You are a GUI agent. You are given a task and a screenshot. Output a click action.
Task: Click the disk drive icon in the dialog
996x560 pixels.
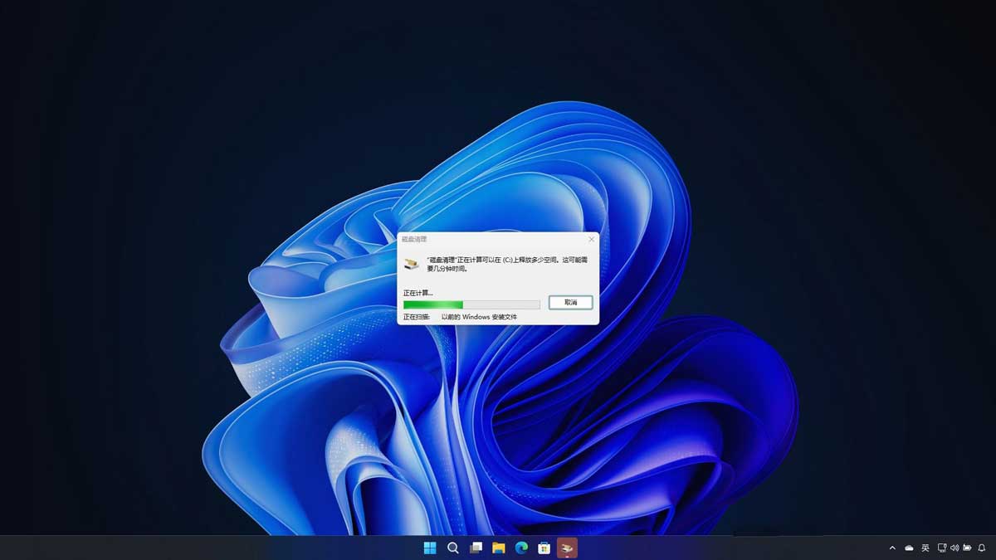tap(410, 264)
